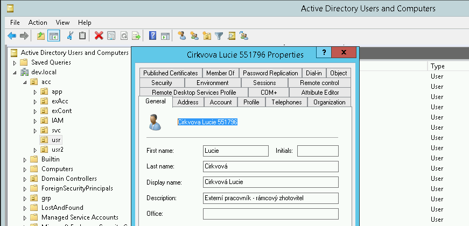Click the MMC app icon in title bar
Viewport: 469px width, 226px height.
pos(10,9)
